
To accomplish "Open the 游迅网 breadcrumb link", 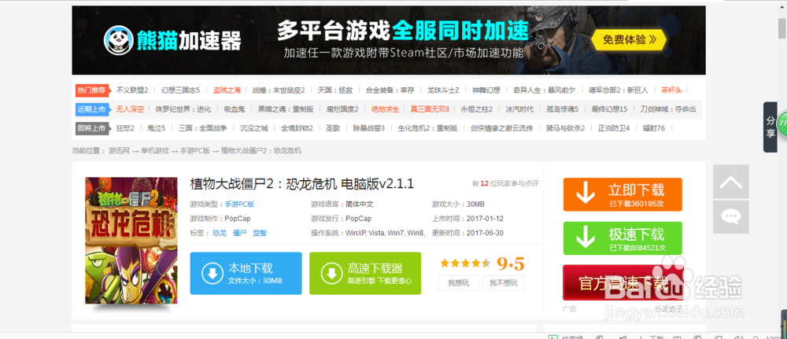I will [x=119, y=150].
